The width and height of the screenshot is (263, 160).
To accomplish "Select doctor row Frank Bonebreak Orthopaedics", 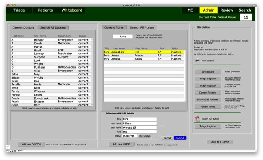I will tap(51, 98).
